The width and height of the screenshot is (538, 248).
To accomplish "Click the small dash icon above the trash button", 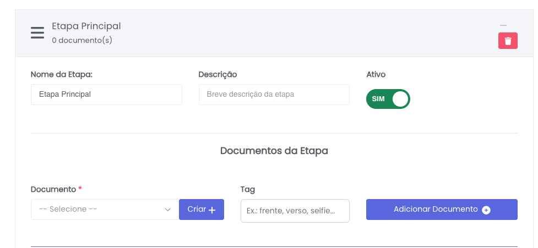I will [503, 25].
